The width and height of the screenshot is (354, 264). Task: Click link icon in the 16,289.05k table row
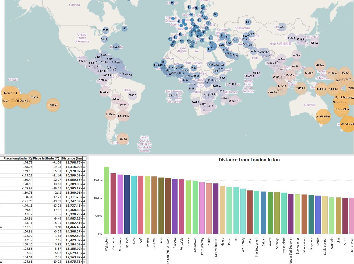[84, 184]
